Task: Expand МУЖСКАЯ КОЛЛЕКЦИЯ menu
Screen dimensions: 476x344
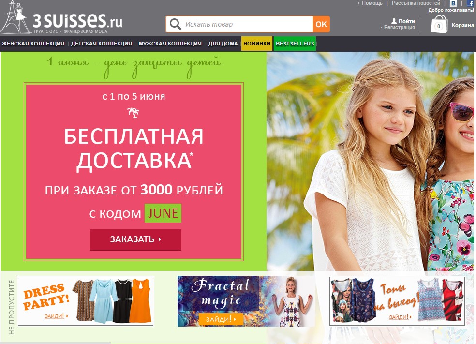Action: (170, 44)
